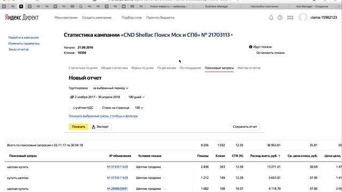
Task: Click the total shows value 8 256
Action: (205, 145)
